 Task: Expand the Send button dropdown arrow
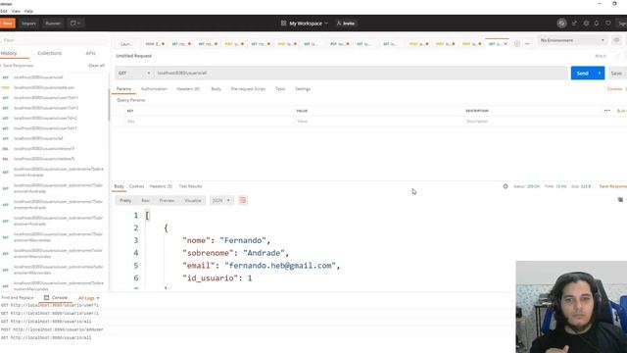click(x=600, y=74)
